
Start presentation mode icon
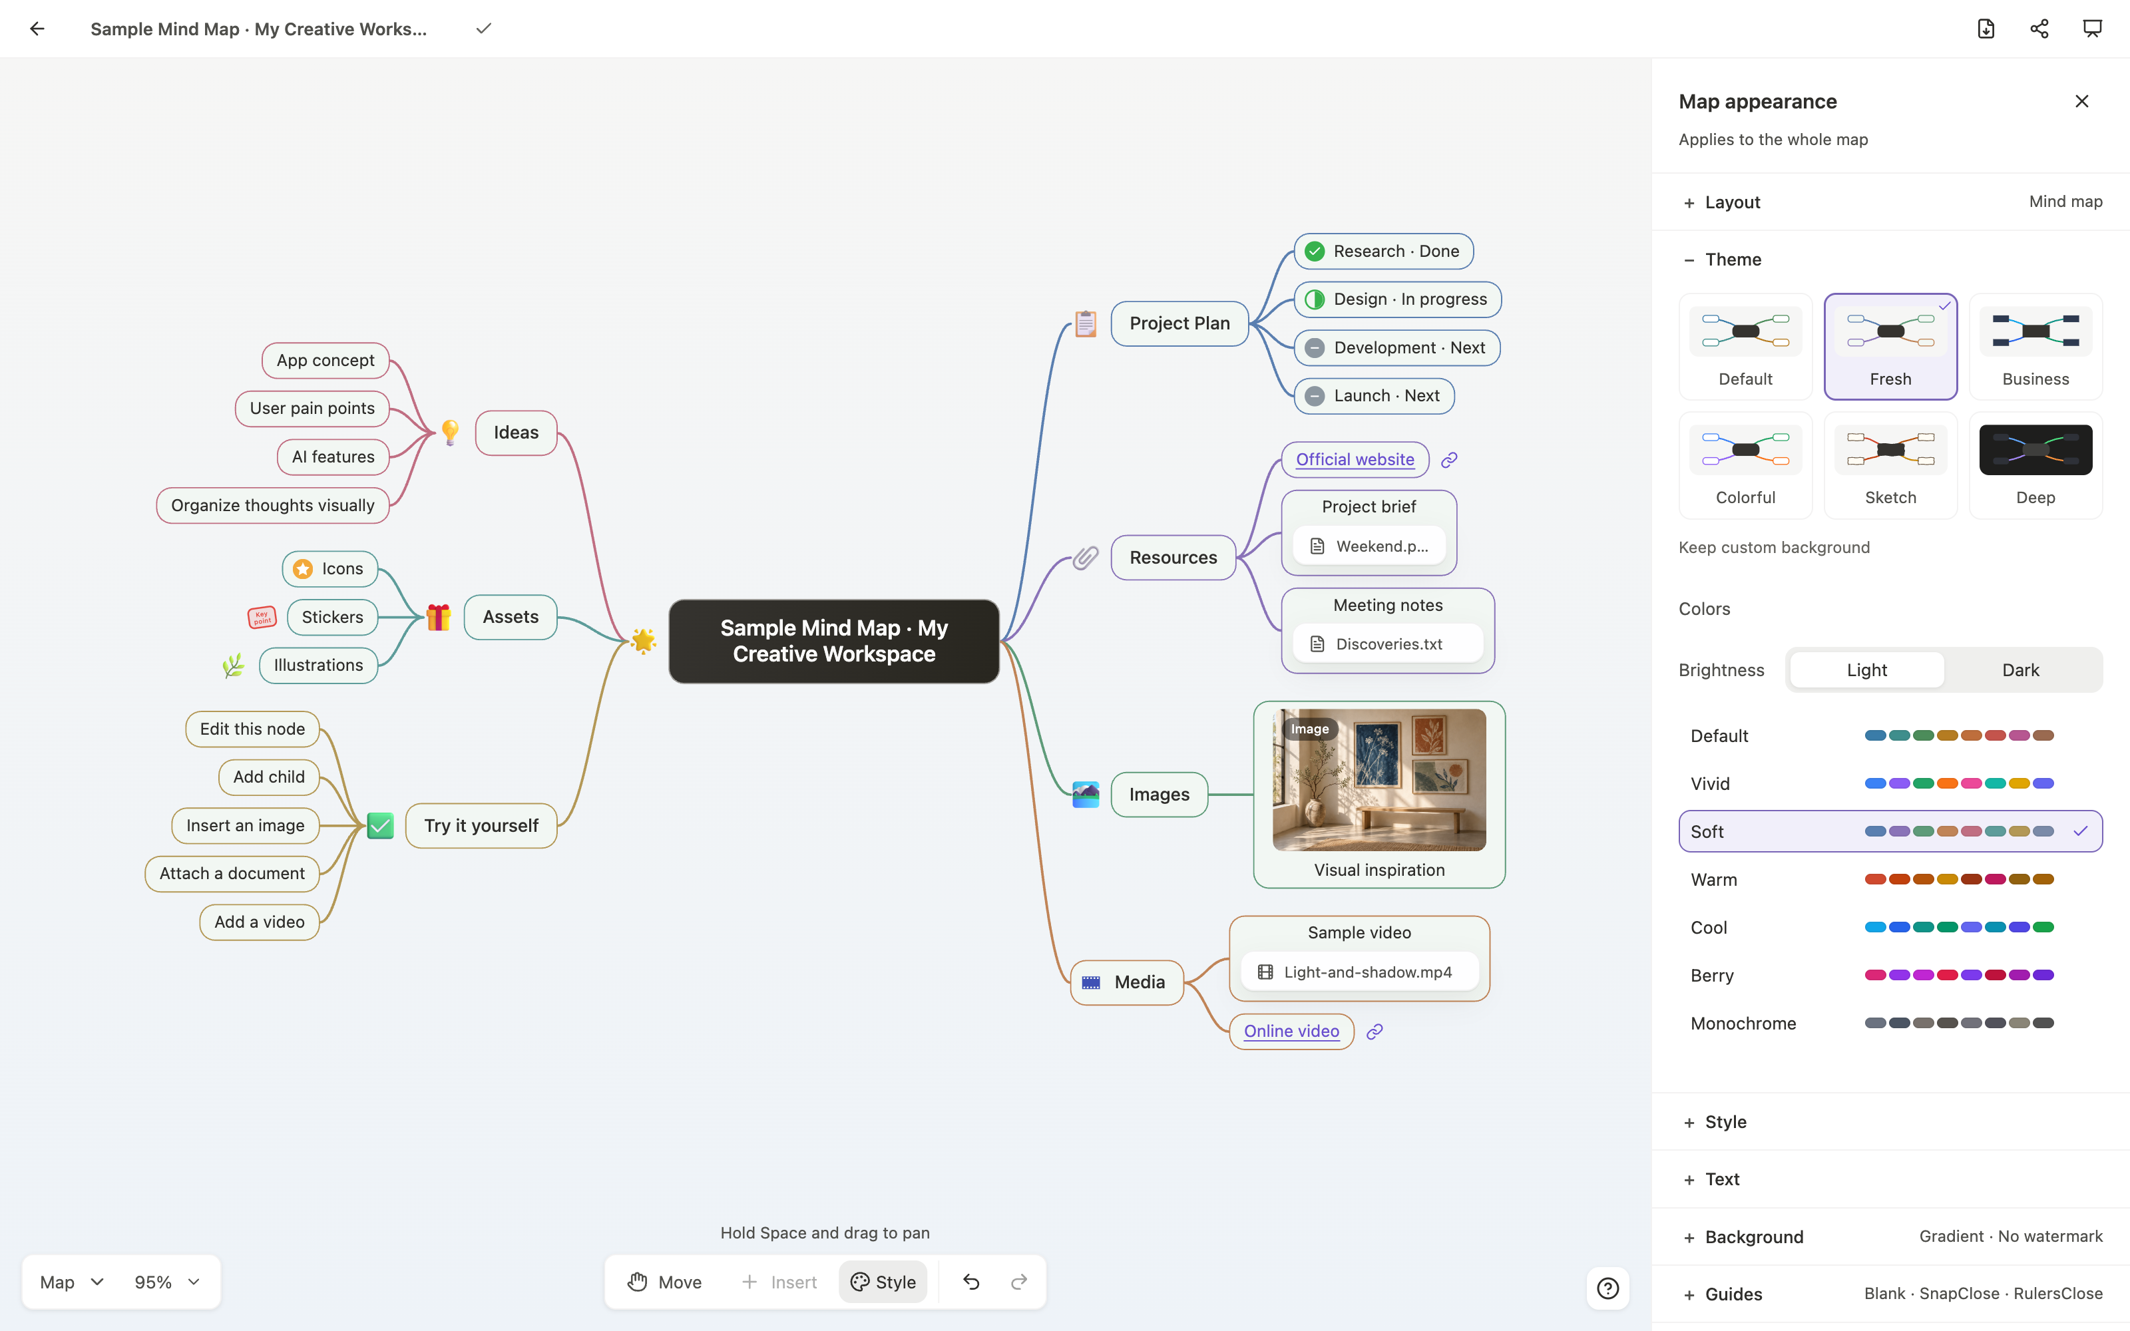pyautogui.click(x=2092, y=28)
